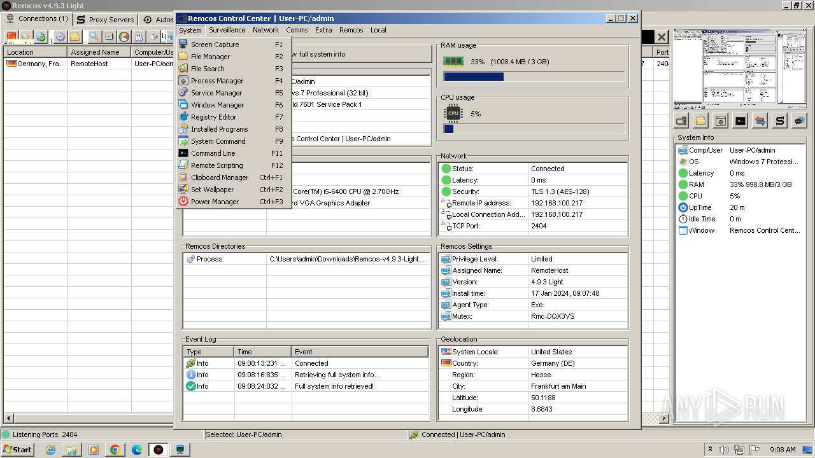Open Clipboard Manager from menu
Image resolution: width=815 pixels, height=458 pixels.
click(x=234, y=177)
